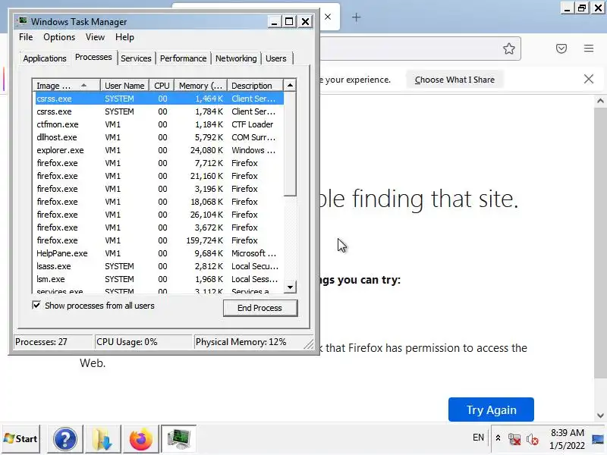Click Choose What I Share button

[x=454, y=80]
